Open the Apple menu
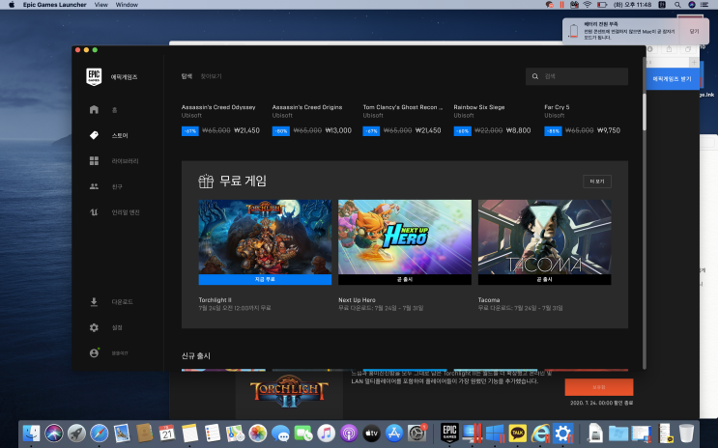The width and height of the screenshot is (718, 448). coord(12,5)
